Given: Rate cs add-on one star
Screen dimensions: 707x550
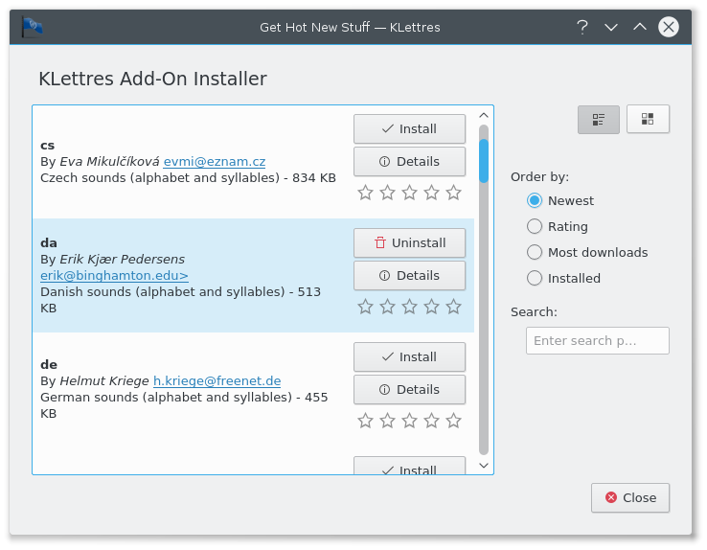Looking at the screenshot, I should (x=365, y=193).
